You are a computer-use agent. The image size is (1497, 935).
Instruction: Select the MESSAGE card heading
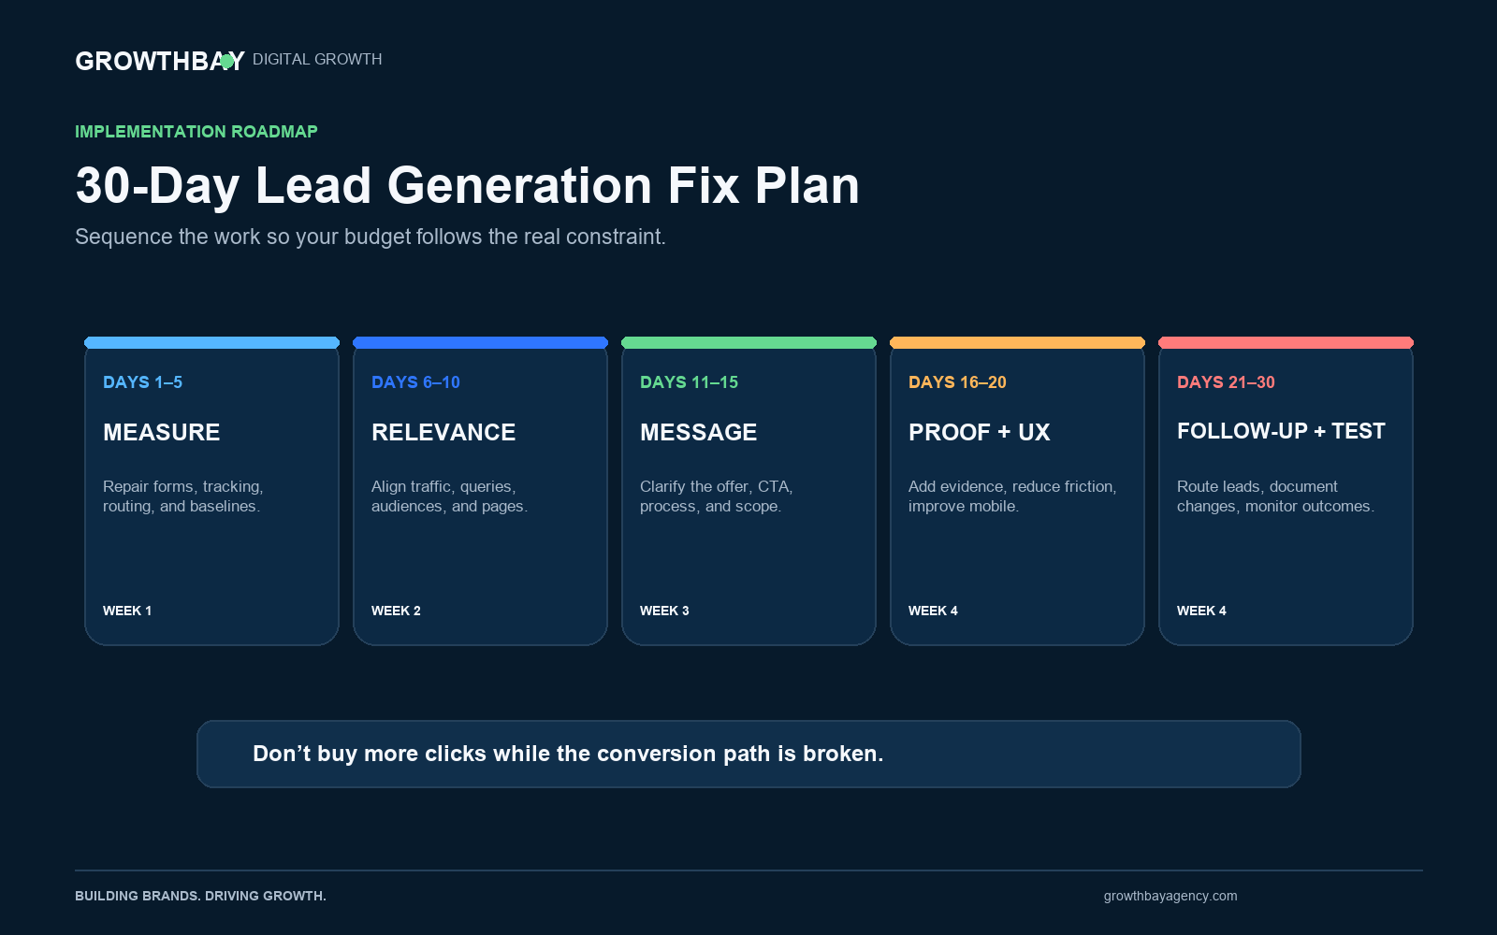point(699,432)
